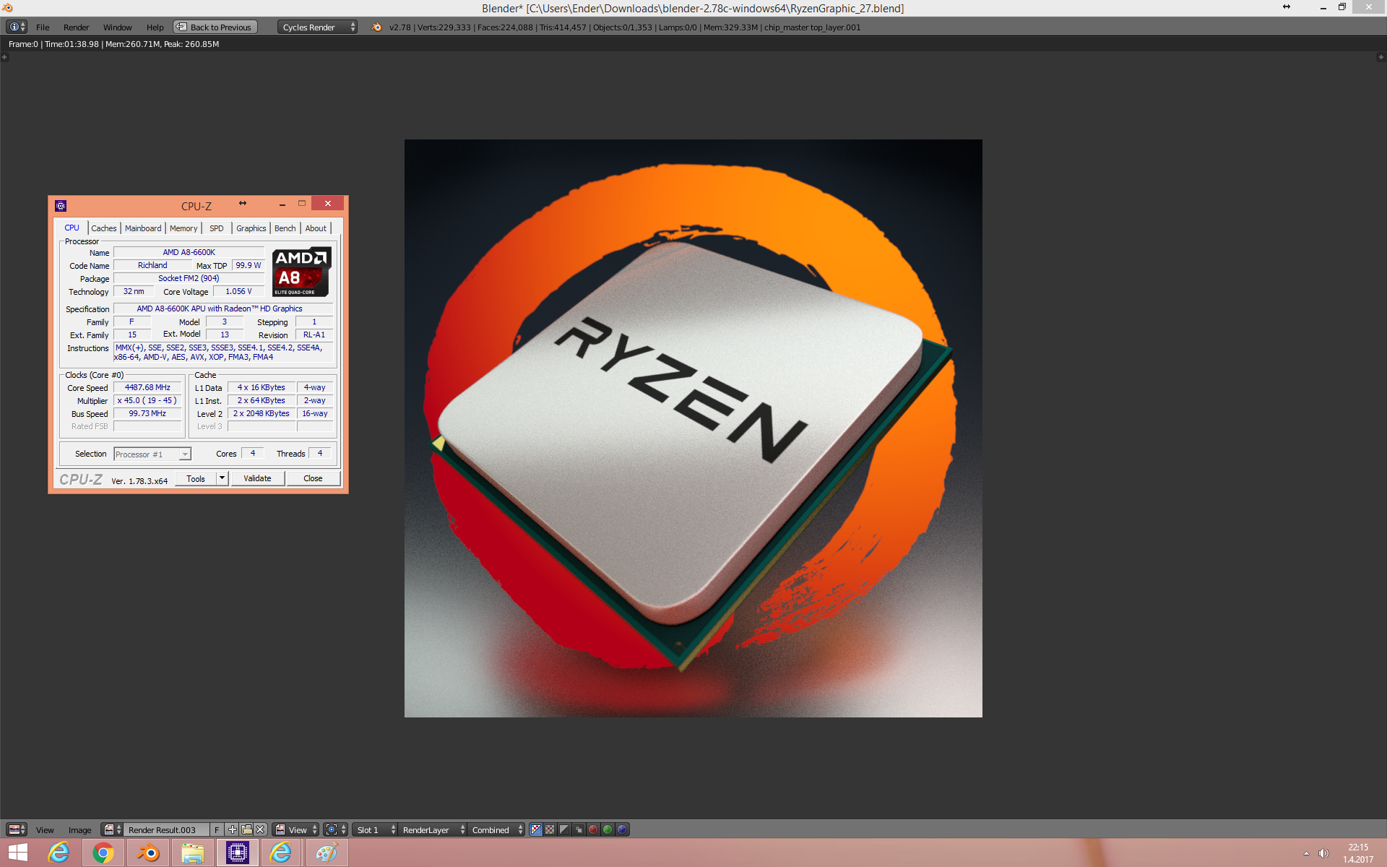Image resolution: width=1387 pixels, height=867 pixels.
Task: Toggle Color and Alpha channel display
Action: pyautogui.click(x=535, y=829)
